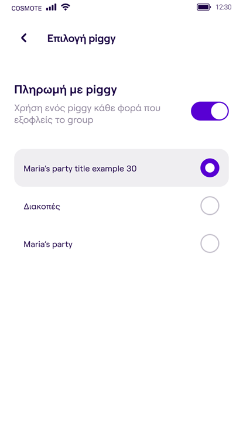
Task: Click the white knob of the piggy switch
Action: [220, 111]
